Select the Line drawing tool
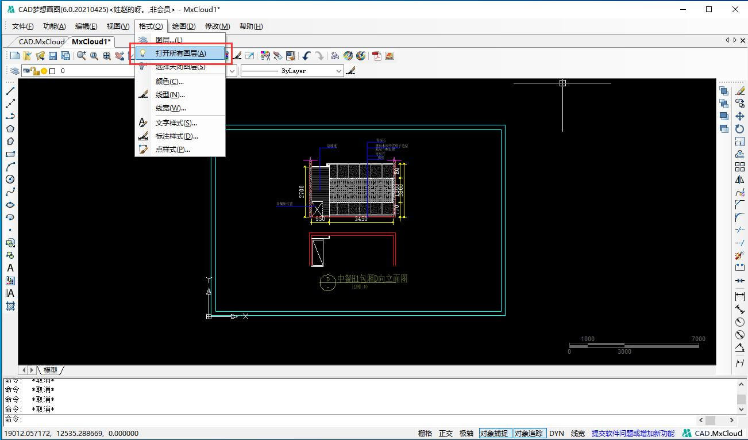The height and width of the screenshot is (440, 748). pos(10,91)
